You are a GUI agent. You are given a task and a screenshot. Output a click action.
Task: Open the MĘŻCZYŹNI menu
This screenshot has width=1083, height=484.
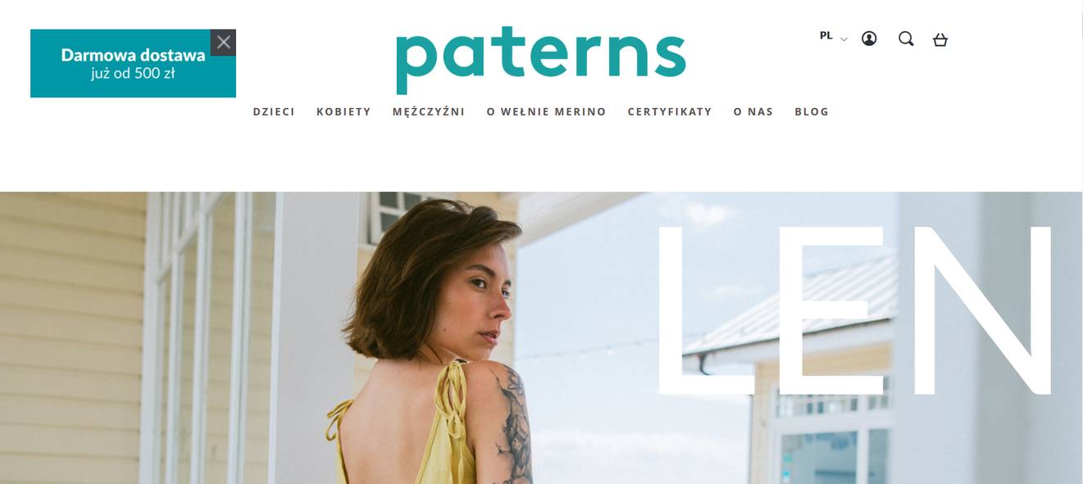tap(429, 111)
